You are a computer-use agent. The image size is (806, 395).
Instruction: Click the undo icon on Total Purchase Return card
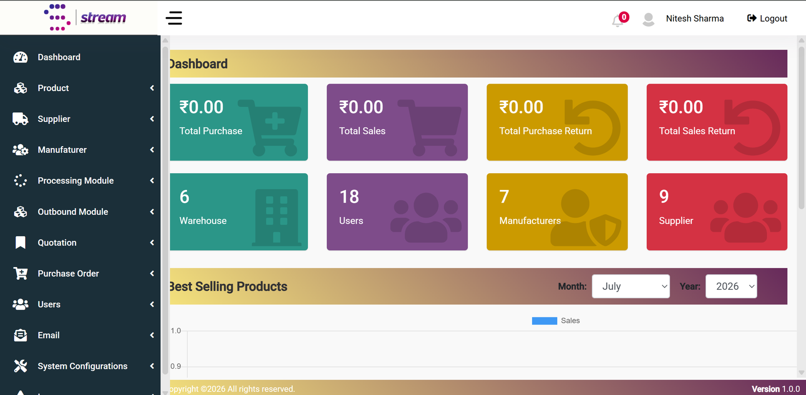click(592, 127)
